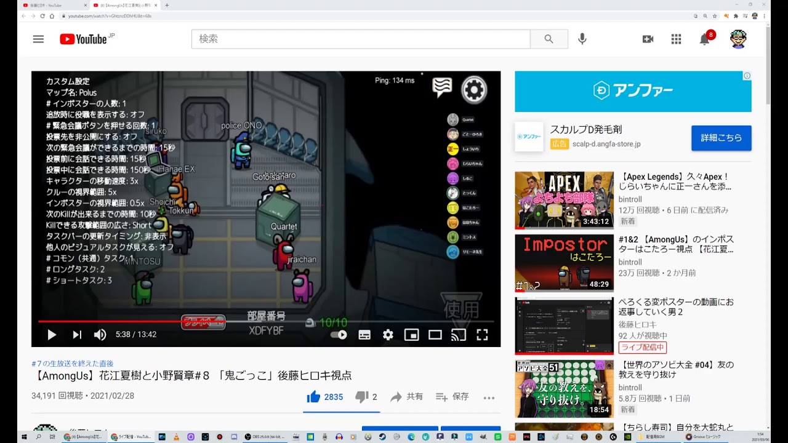Dislike the video
The height and width of the screenshot is (443, 788).
click(366, 397)
